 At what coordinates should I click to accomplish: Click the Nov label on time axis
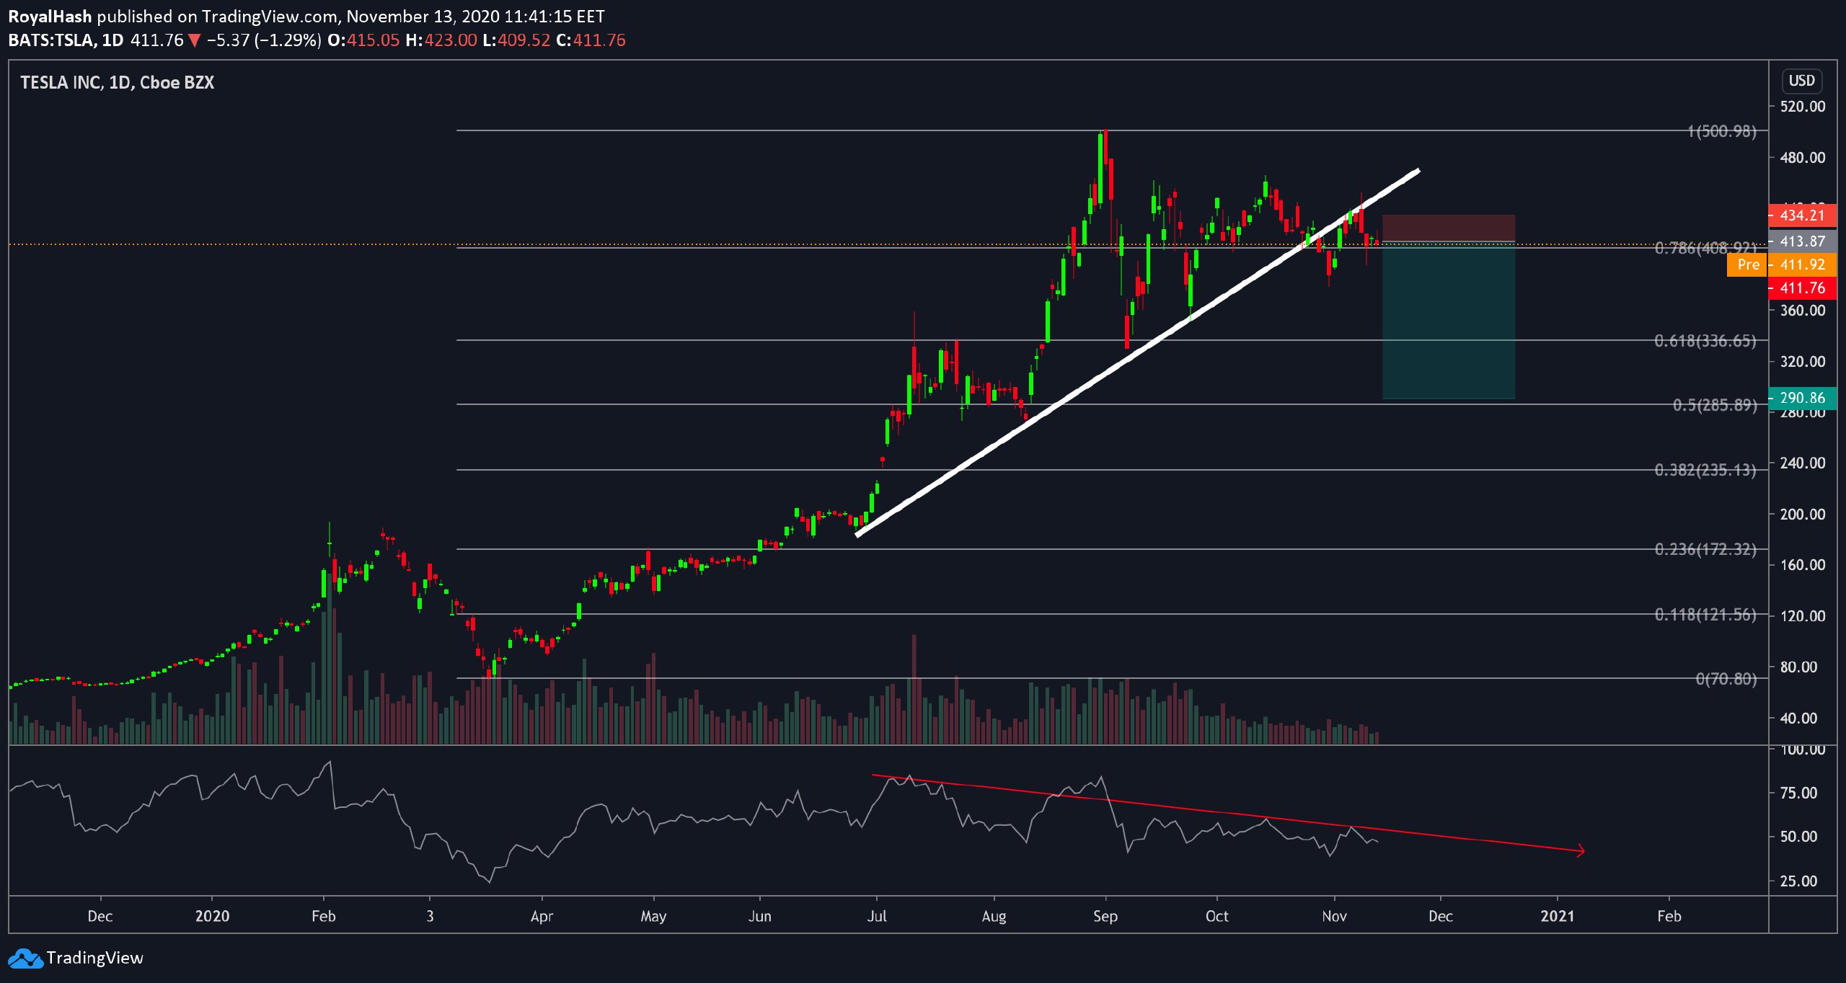1334,916
